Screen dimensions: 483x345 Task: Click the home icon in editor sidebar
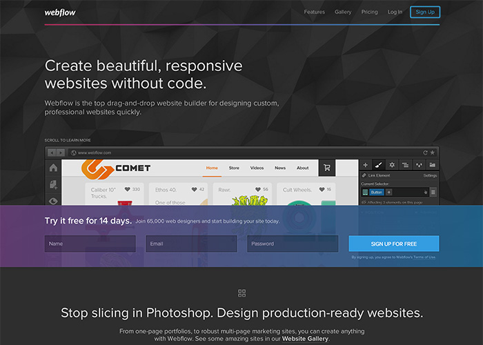[x=53, y=168]
